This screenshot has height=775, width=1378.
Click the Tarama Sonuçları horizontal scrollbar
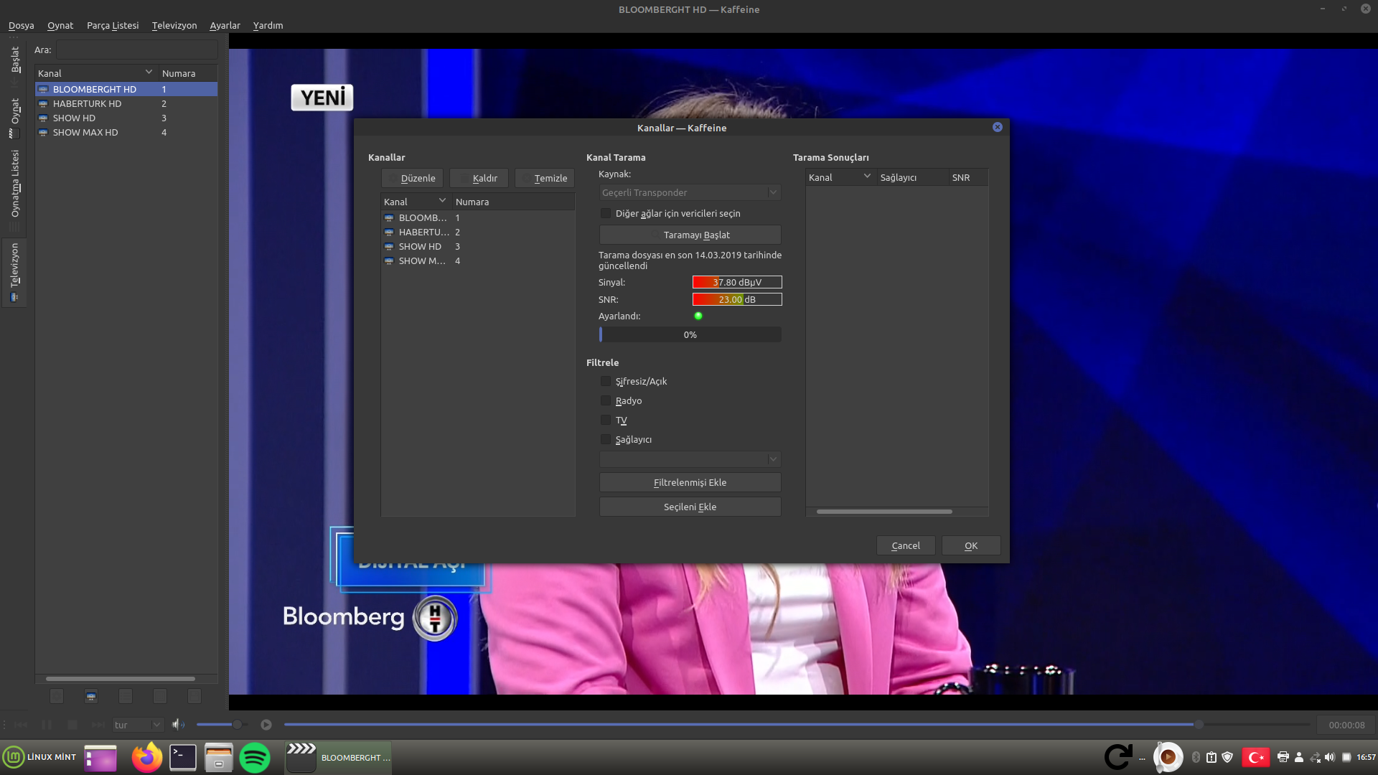[884, 512]
